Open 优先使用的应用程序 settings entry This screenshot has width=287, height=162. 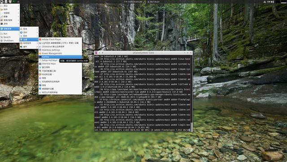coord(60,81)
